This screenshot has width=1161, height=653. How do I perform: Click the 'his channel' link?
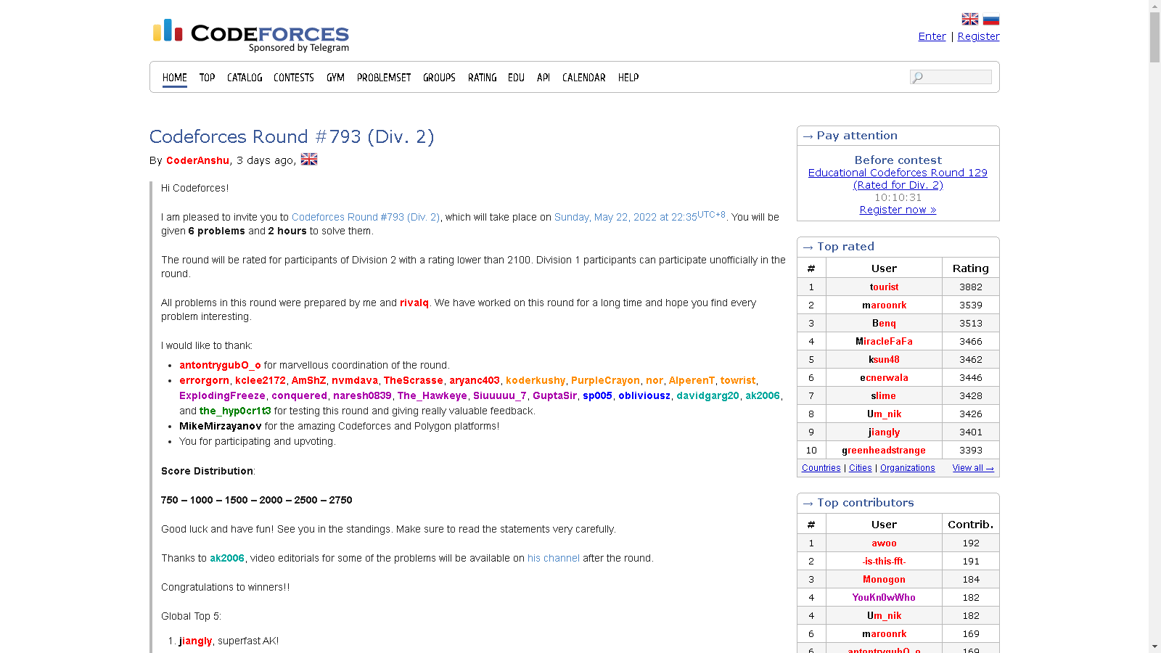(x=554, y=558)
